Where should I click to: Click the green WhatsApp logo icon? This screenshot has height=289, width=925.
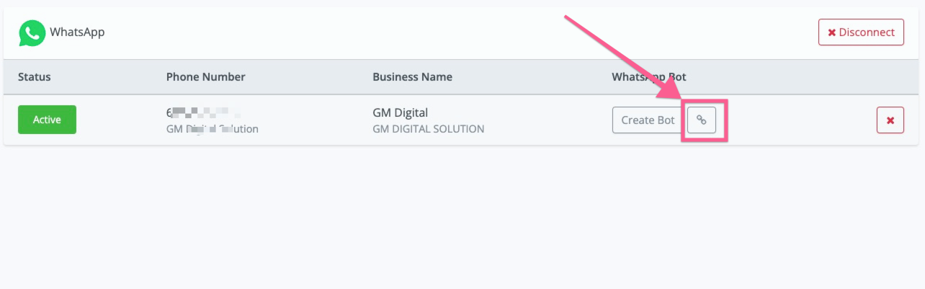coord(32,33)
